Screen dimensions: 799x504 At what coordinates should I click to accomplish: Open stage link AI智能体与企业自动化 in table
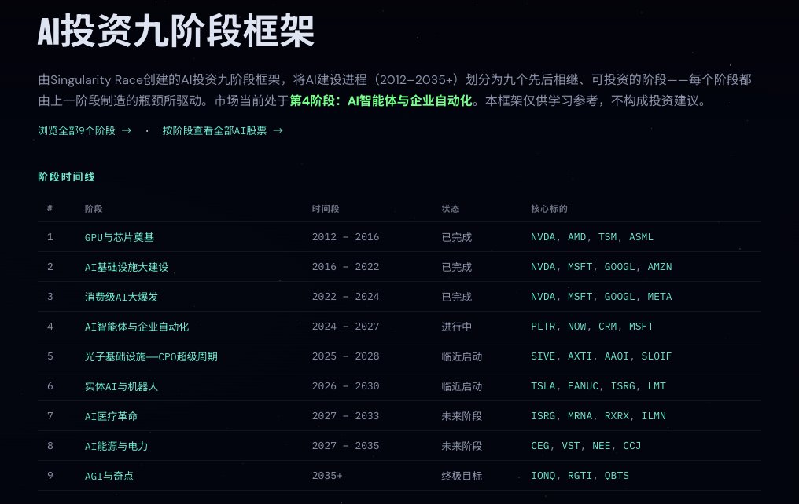coord(137,327)
